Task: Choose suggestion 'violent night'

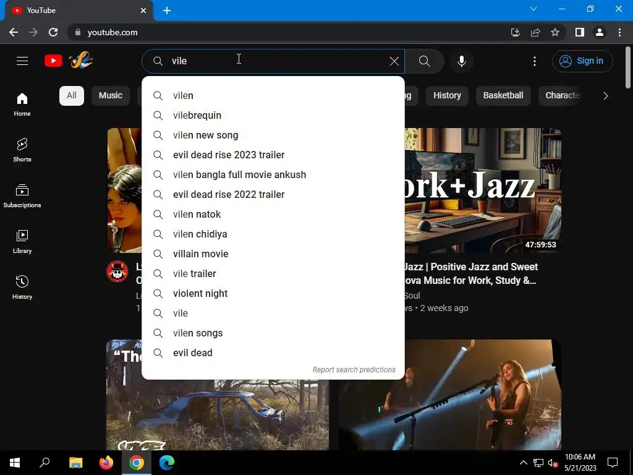Action: click(x=273, y=294)
